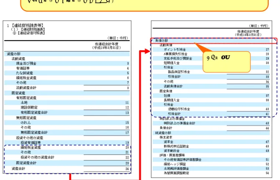This screenshot has width=280, height=180.
Task: Select the 流動負債合計 total row
Action: (211, 86)
